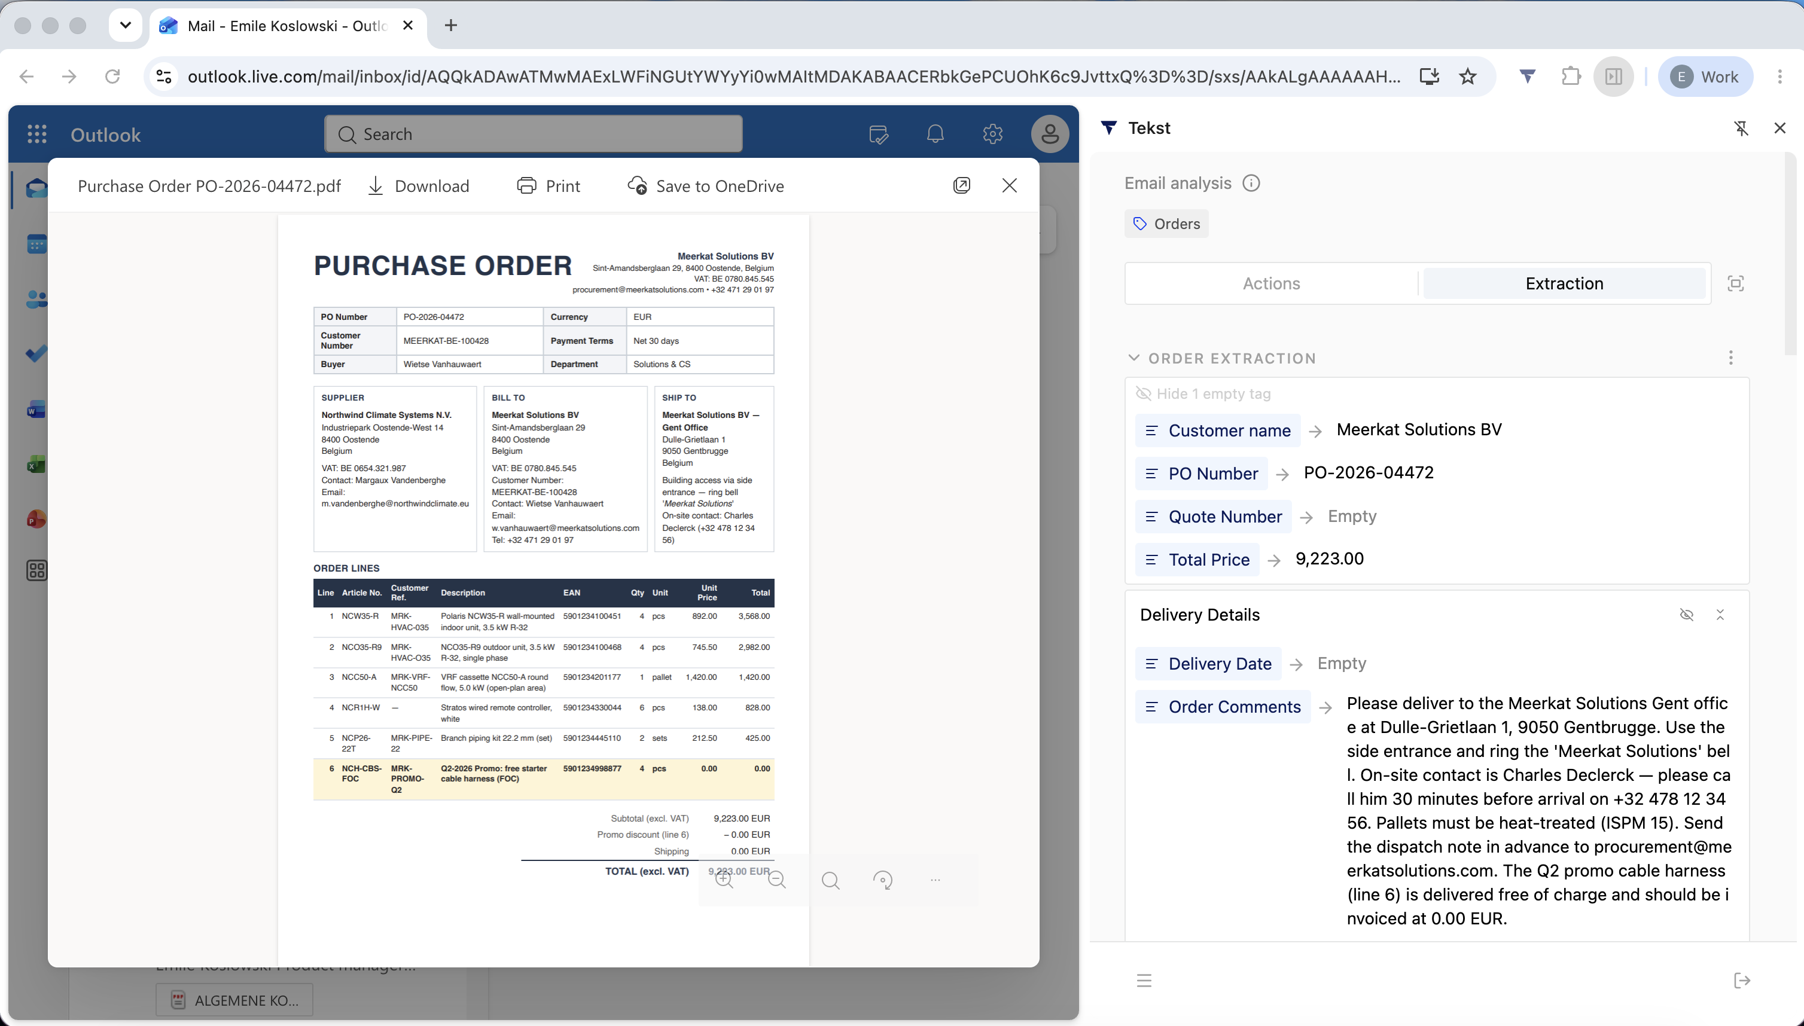Select the Quote Number field tag
The height and width of the screenshot is (1026, 1804).
1213,517
